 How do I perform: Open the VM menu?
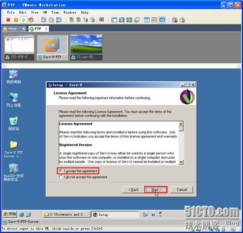coord(45,12)
